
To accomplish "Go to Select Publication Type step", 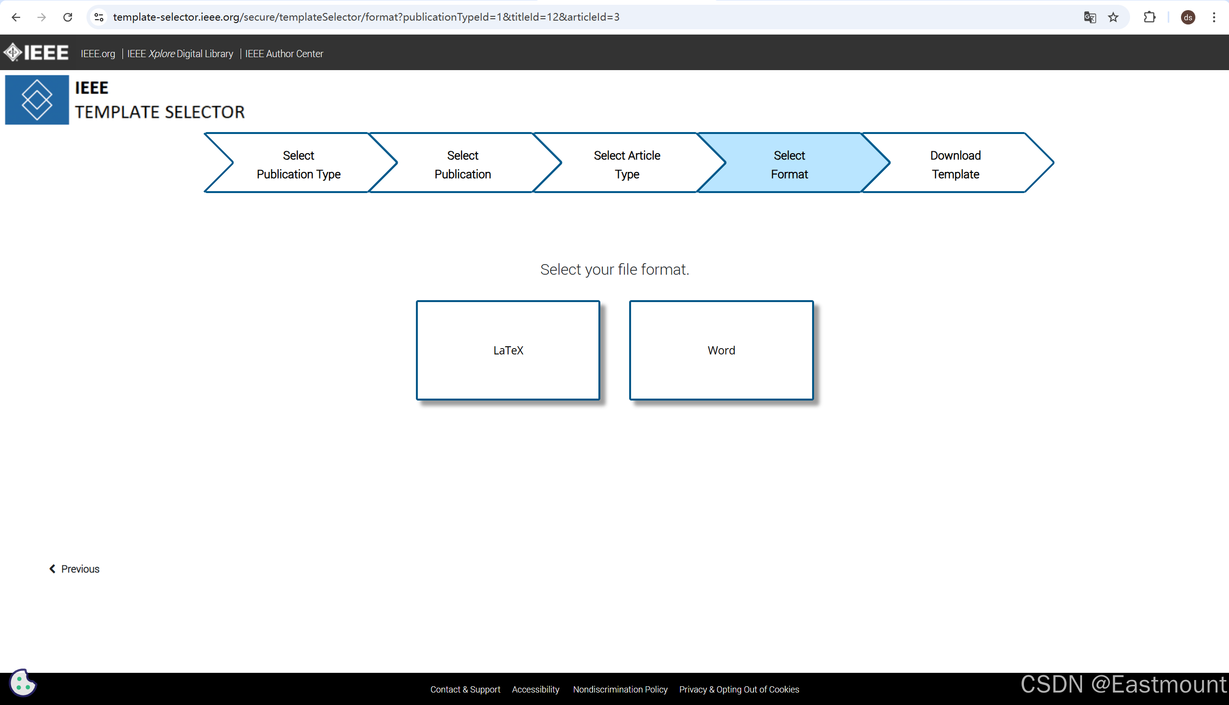I will (x=298, y=165).
